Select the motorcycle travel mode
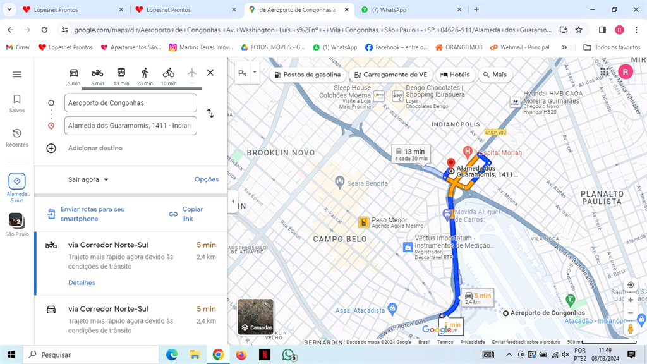Viewport: 647px width, 364px height. coord(97,73)
